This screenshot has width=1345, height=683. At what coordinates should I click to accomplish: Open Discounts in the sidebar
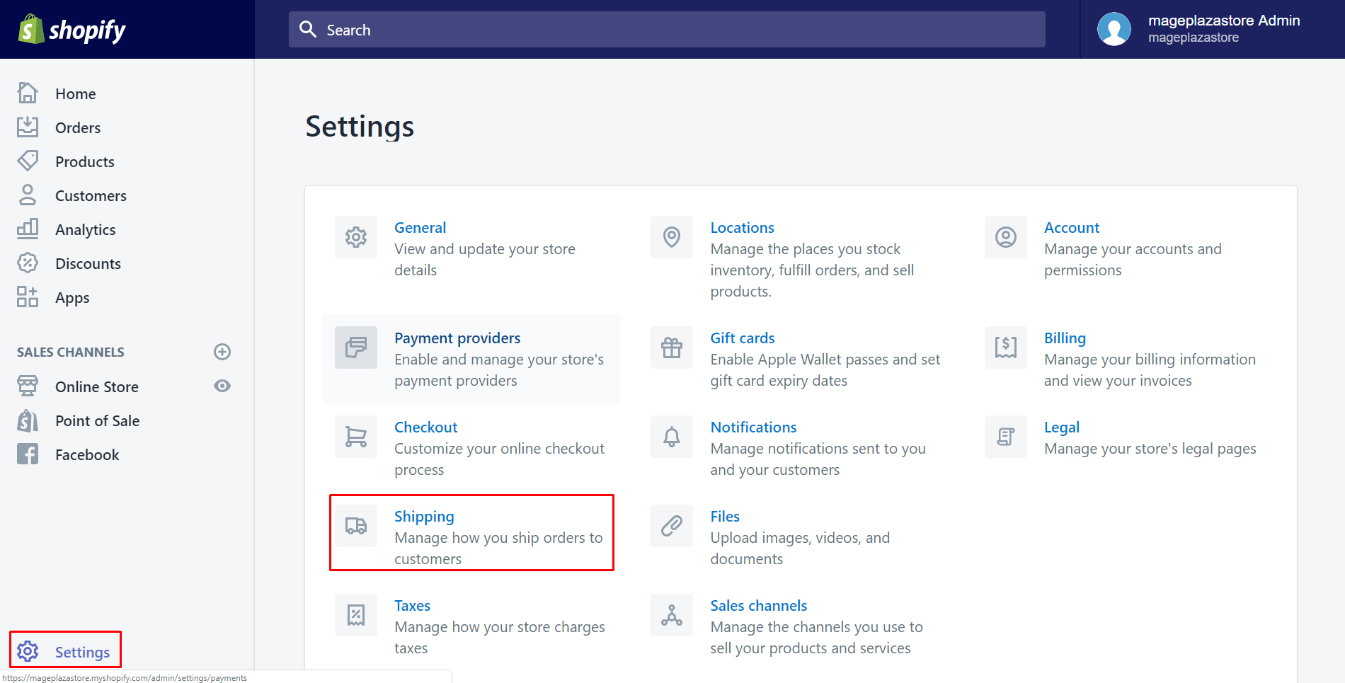(x=88, y=264)
